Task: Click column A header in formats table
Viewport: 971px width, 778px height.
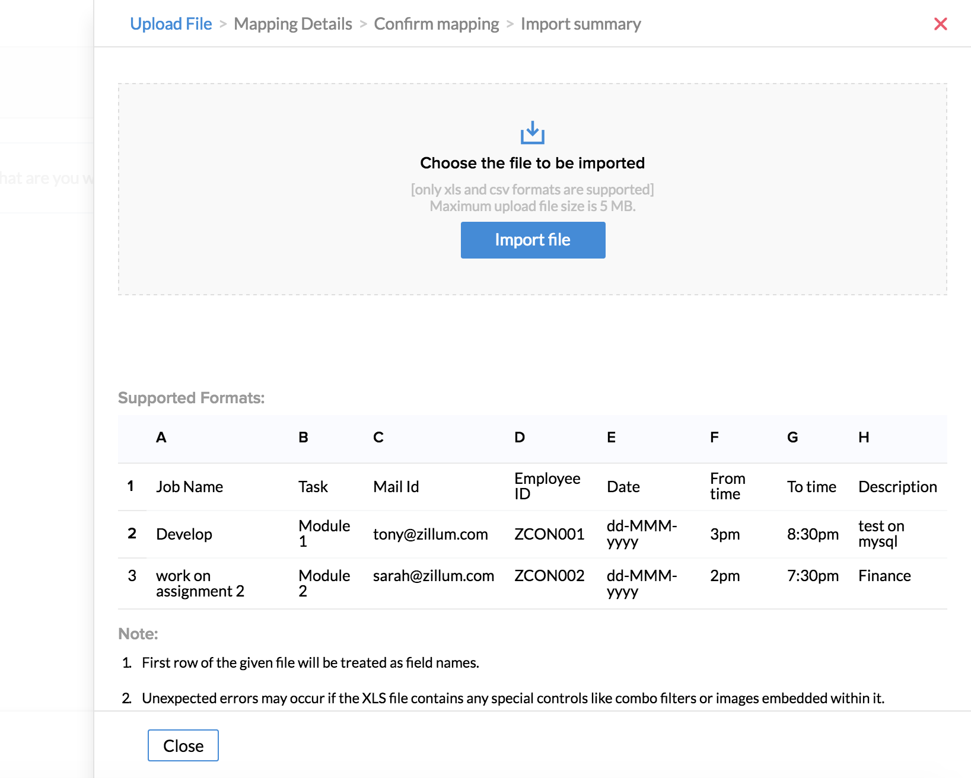Action: (x=161, y=438)
